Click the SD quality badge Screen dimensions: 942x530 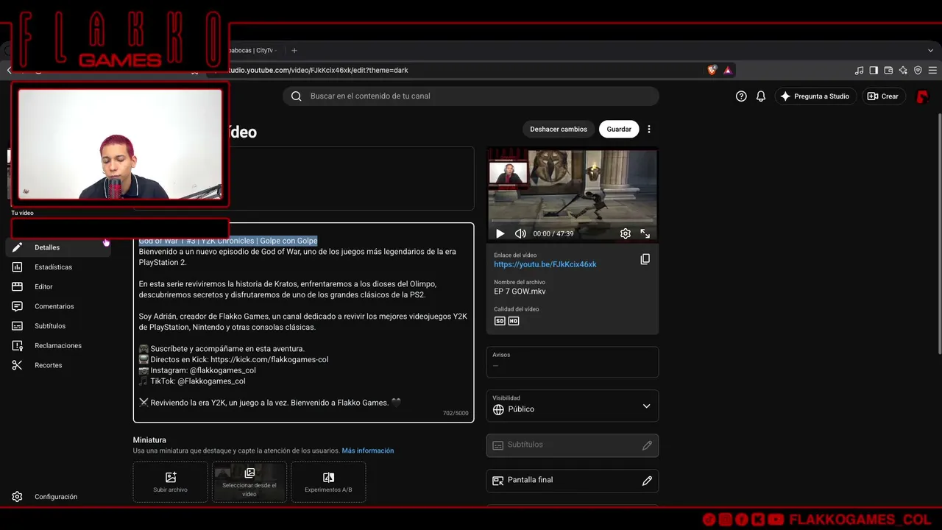click(500, 321)
